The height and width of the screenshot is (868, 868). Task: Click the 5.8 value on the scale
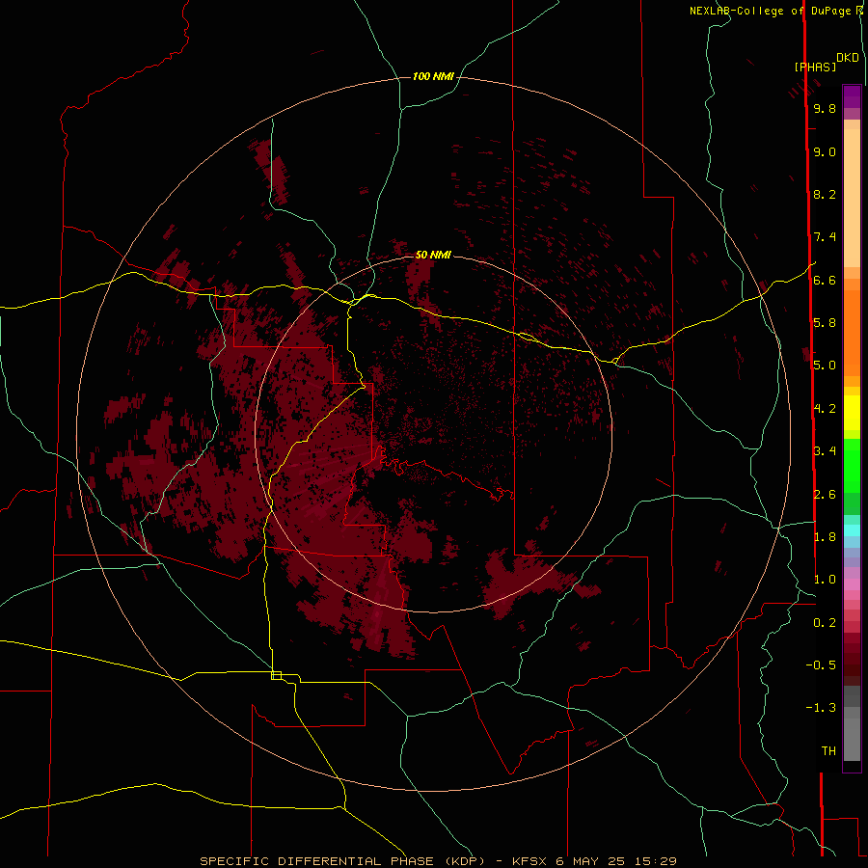[x=825, y=323]
